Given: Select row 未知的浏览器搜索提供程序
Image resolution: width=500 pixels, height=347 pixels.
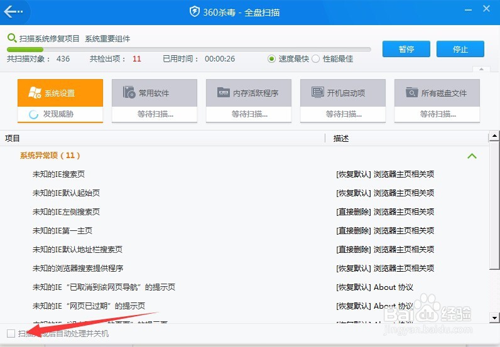Looking at the screenshot, I should [x=244, y=269].
